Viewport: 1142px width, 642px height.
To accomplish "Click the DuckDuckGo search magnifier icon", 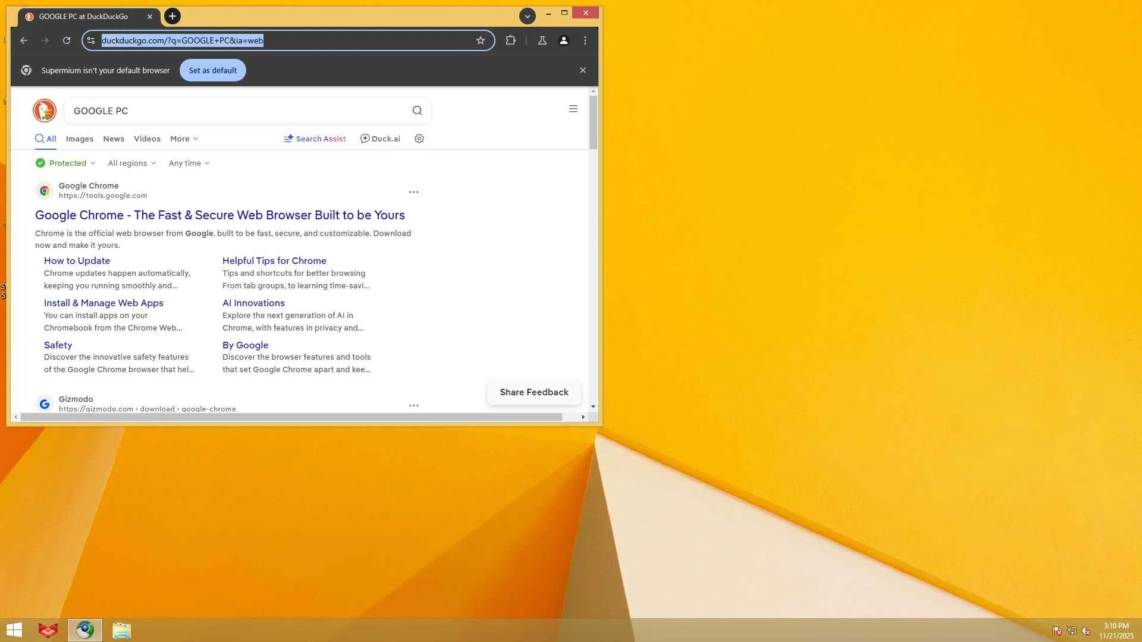I will 417,111.
